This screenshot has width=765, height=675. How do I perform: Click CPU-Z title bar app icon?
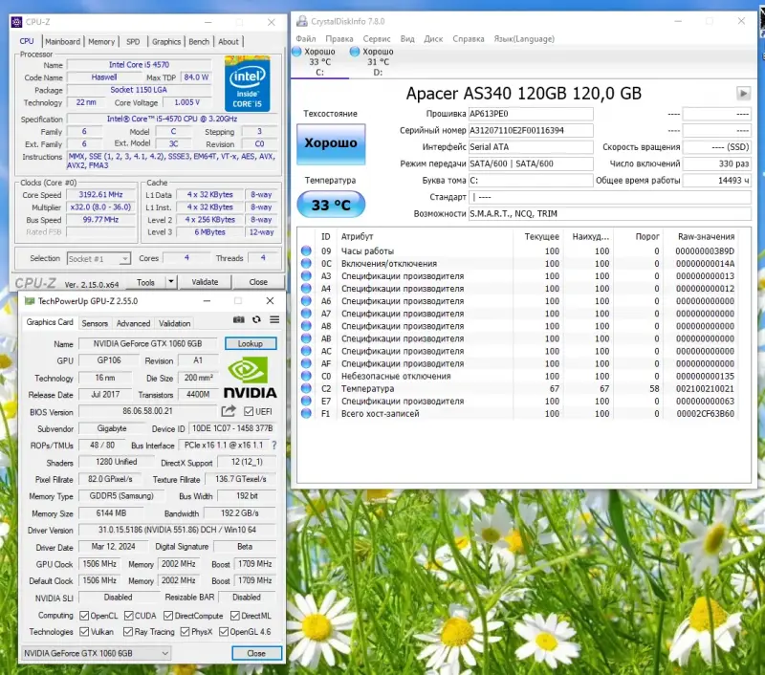[16, 22]
